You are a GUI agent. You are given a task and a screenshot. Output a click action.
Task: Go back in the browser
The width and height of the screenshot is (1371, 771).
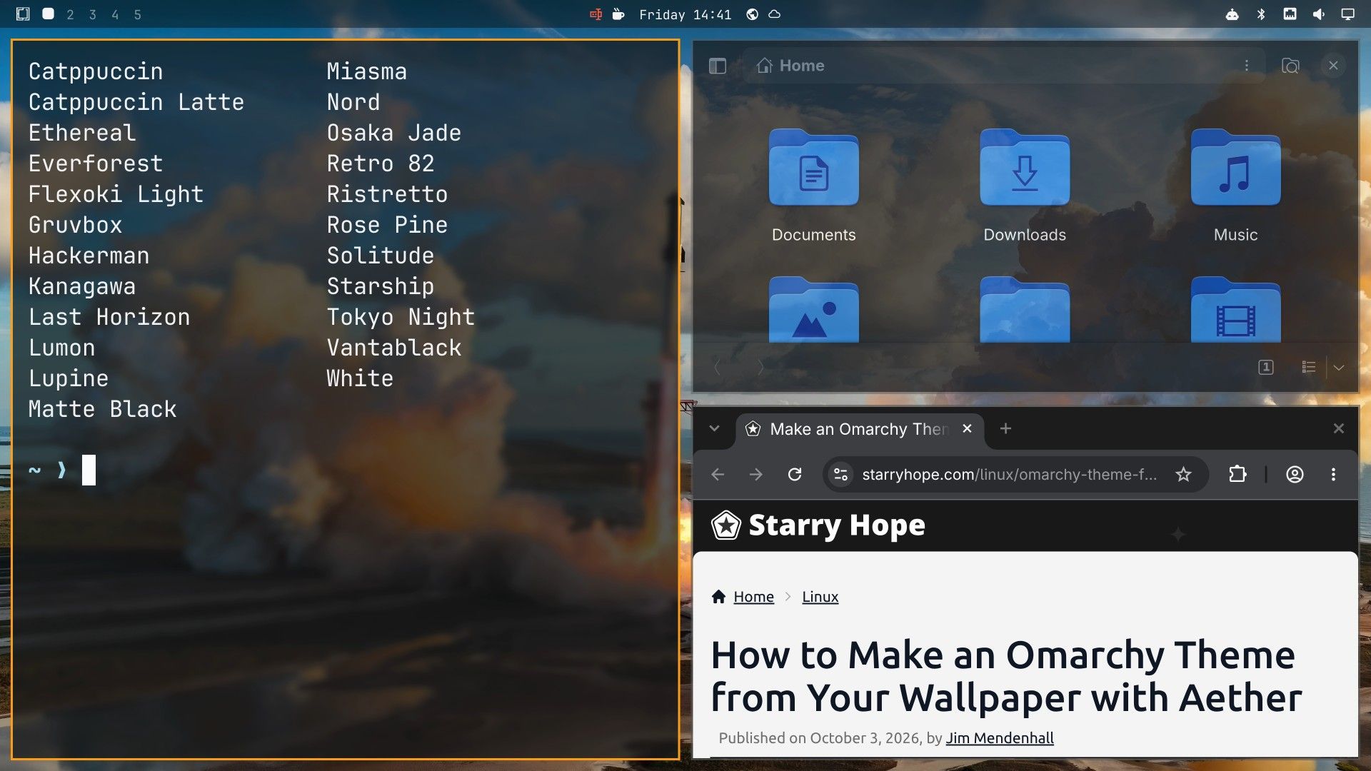click(x=718, y=475)
